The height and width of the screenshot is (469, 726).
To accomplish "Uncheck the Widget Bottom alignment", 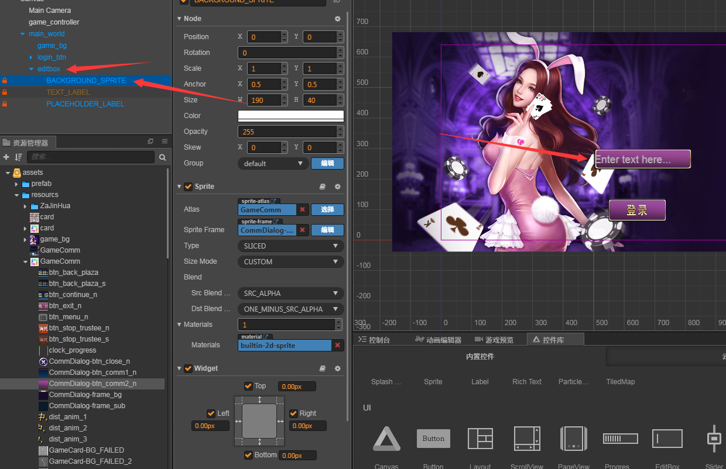I will (248, 455).
